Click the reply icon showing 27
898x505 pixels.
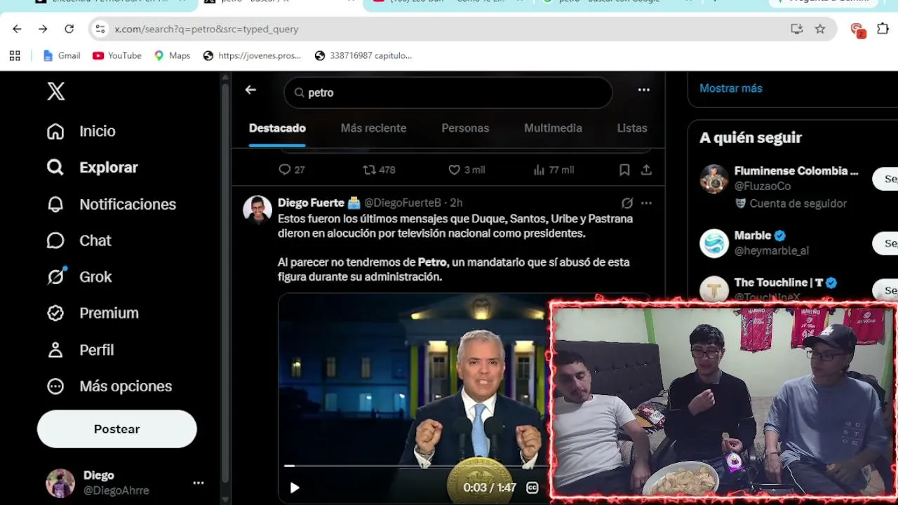coord(284,170)
